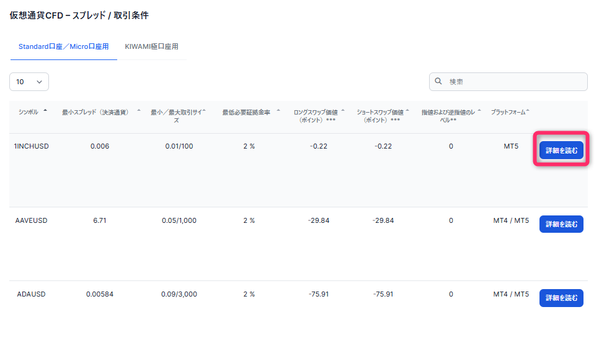Click the 仮想通貨CFD – スプレッド / 取引条件 heading
This screenshot has height=351, width=599.
click(x=79, y=15)
